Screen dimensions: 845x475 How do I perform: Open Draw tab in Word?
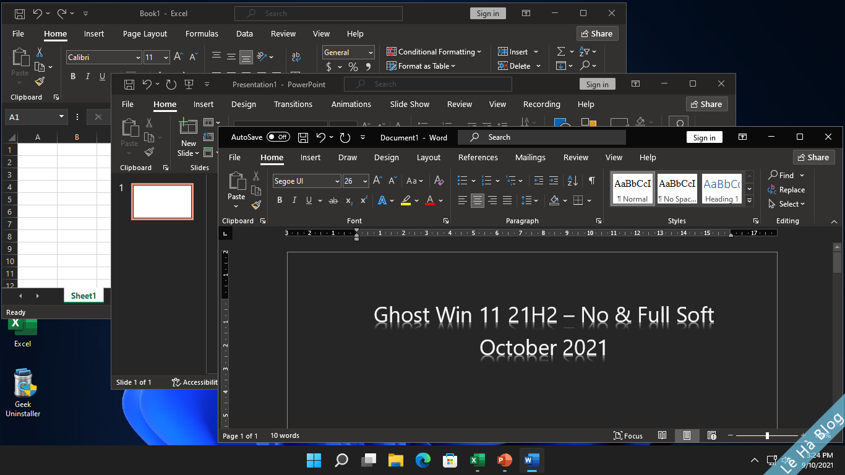(x=348, y=158)
